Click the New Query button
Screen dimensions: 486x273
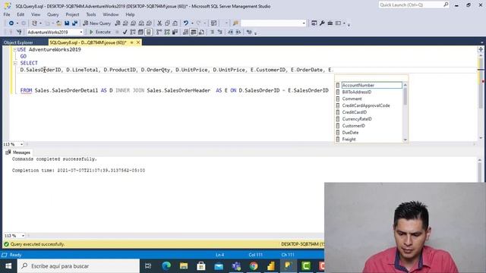tap(97, 24)
